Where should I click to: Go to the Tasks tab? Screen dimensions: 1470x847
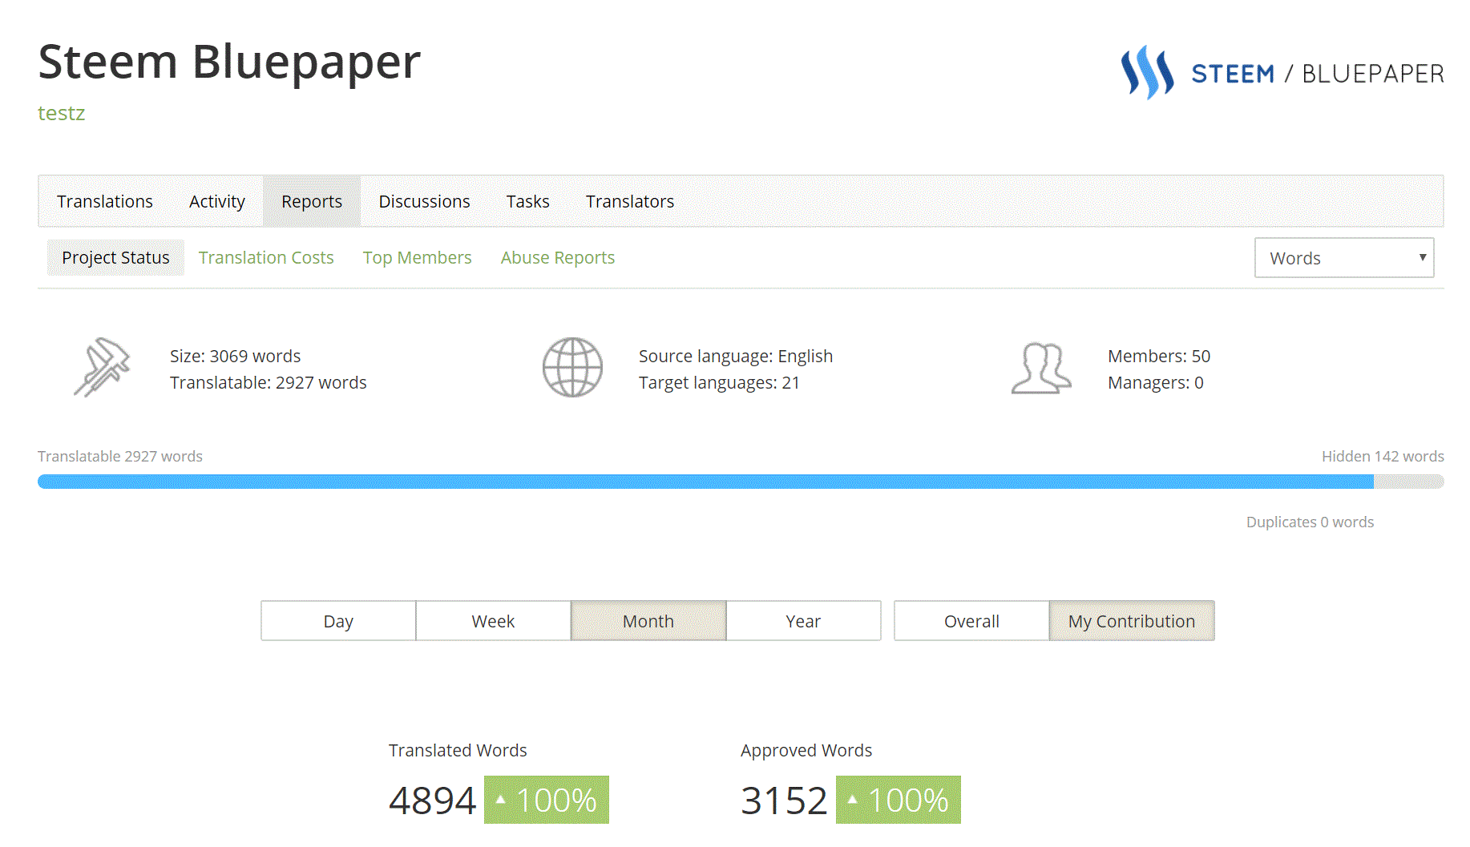click(527, 201)
